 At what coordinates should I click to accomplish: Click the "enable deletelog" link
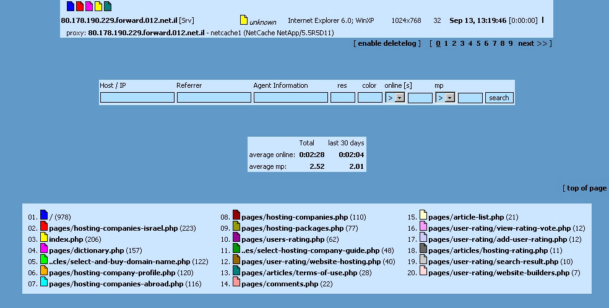coord(387,43)
